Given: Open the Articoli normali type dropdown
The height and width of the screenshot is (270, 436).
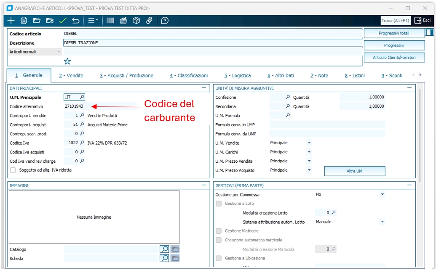Looking at the screenshot, I should tap(59, 52).
